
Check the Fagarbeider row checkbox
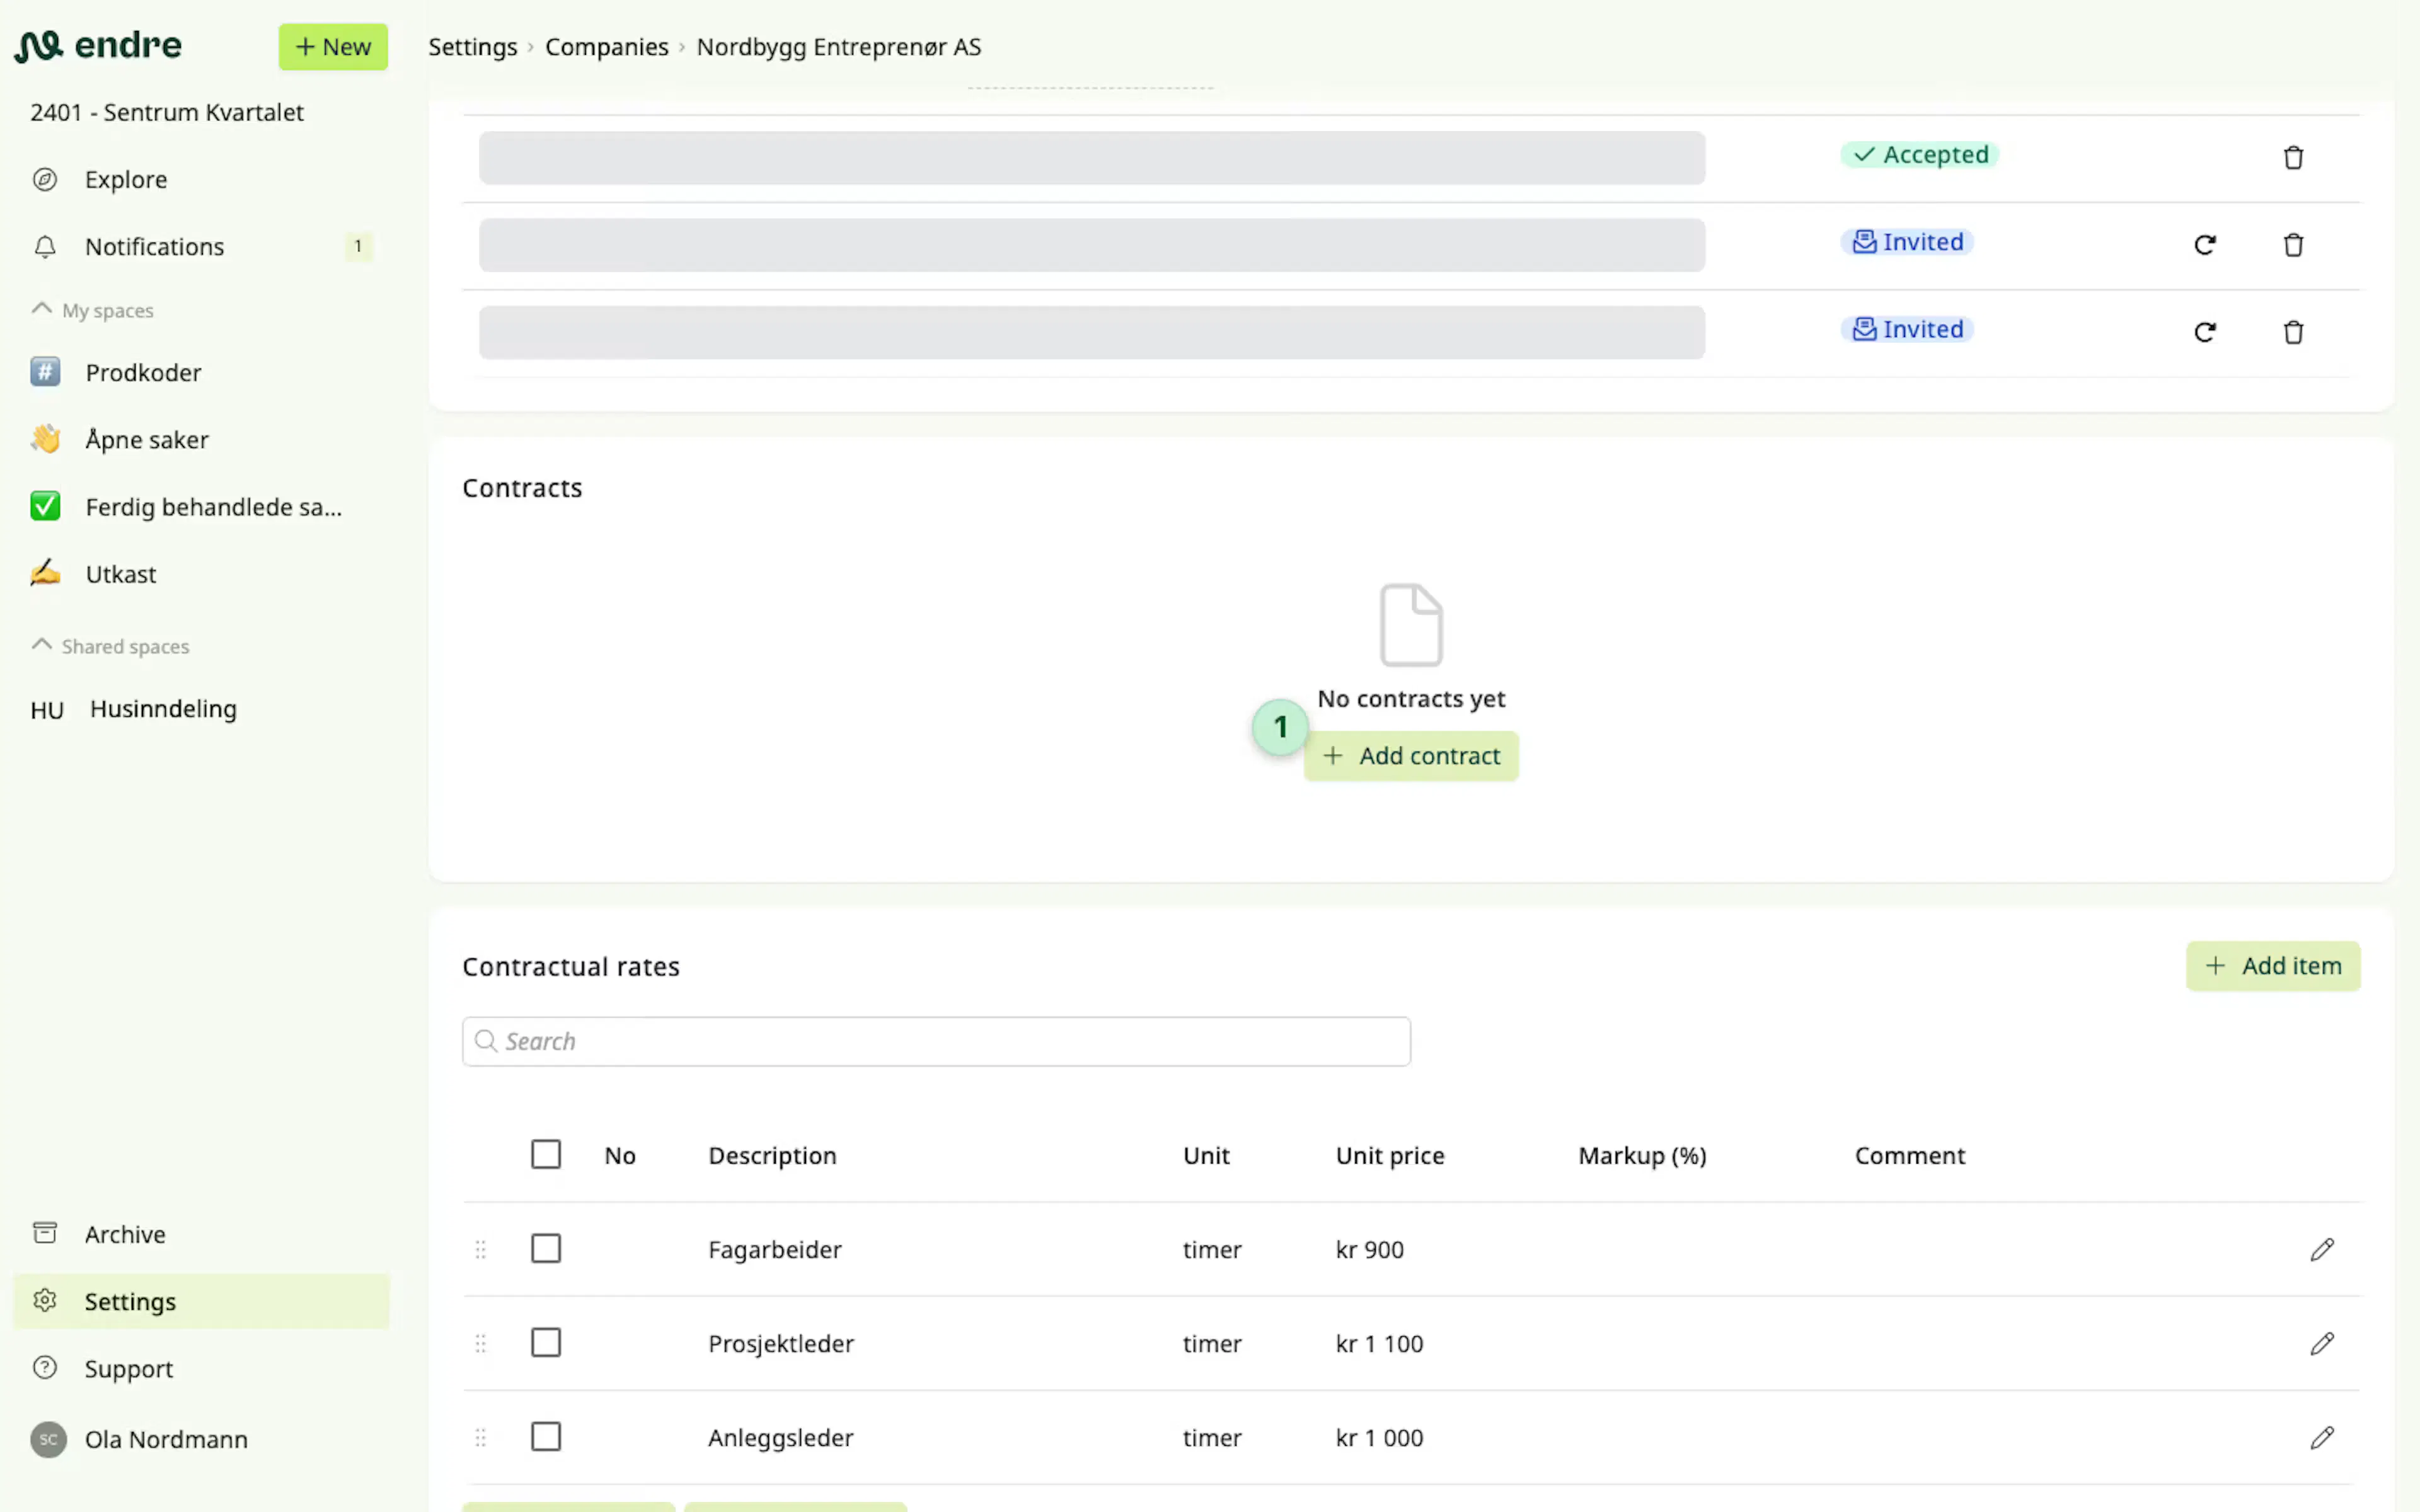[x=546, y=1248]
